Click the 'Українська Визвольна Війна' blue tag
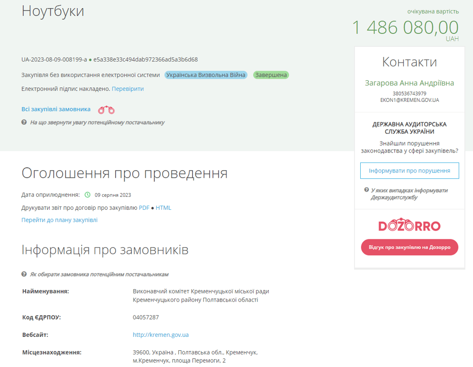Image resolution: width=473 pixels, height=367 pixels. tap(206, 75)
